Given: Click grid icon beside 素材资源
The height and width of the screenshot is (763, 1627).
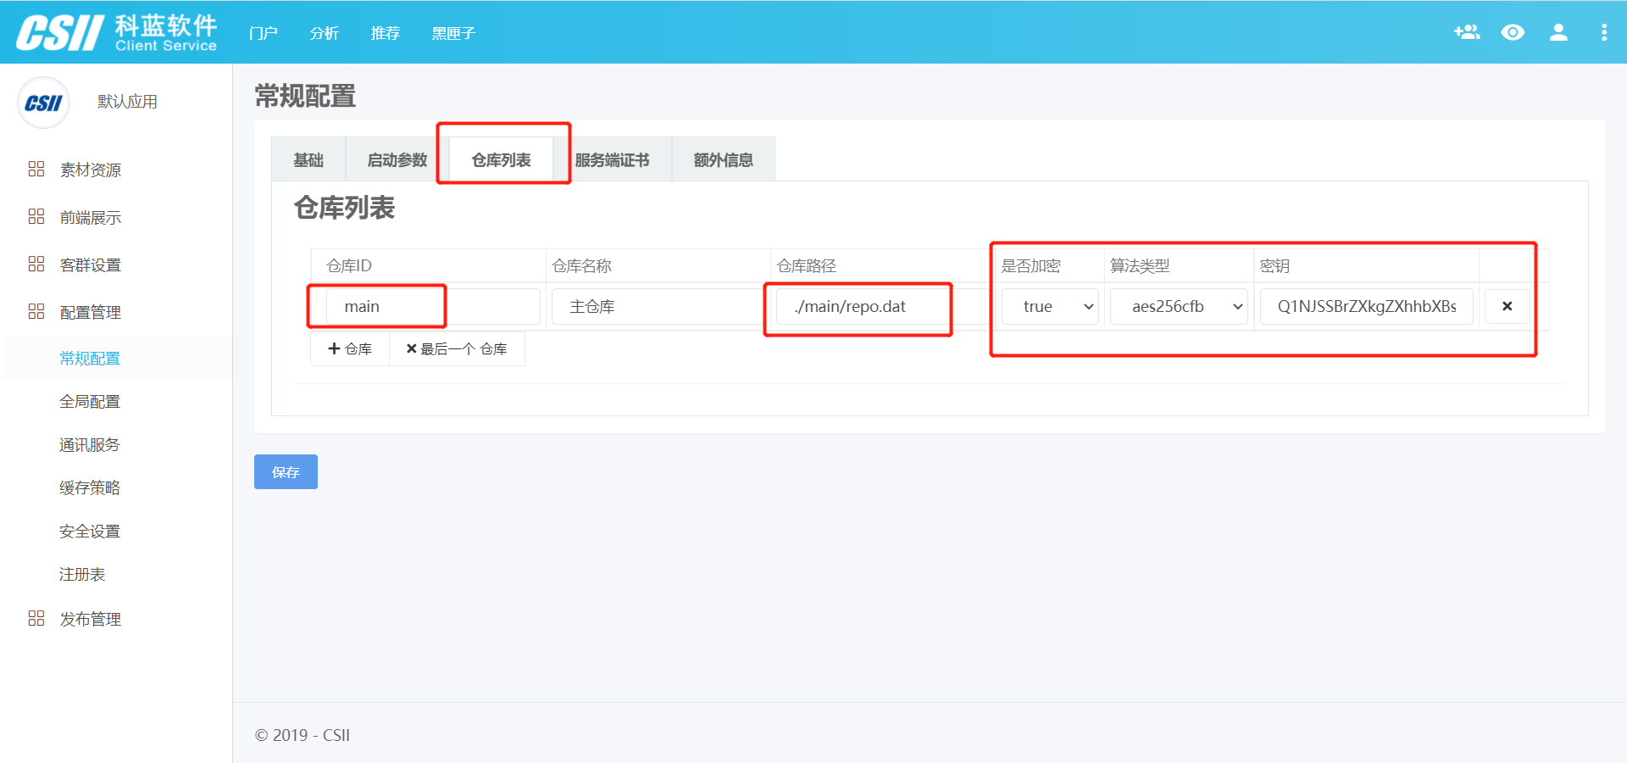Looking at the screenshot, I should click(36, 169).
